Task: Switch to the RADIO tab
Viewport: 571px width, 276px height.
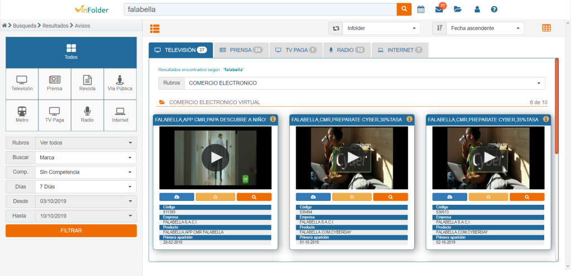Action: point(347,50)
